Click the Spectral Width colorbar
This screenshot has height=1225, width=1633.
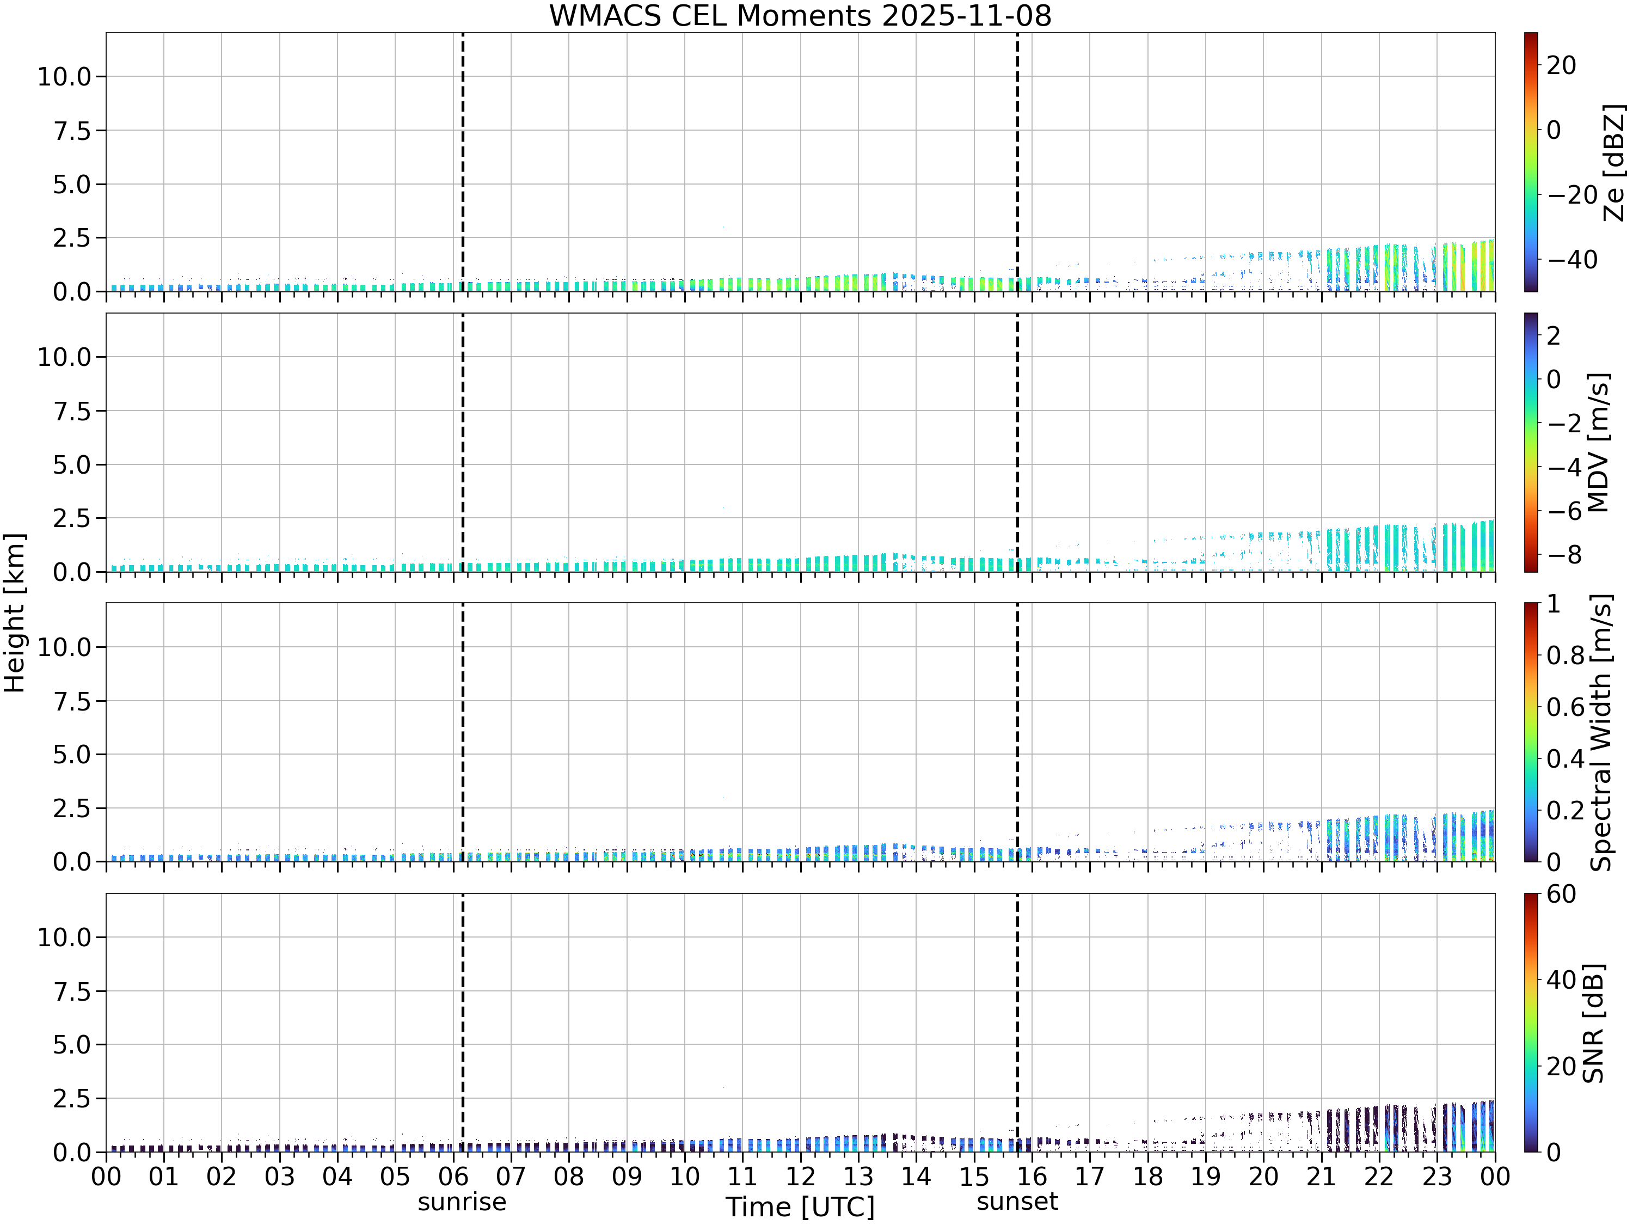coord(1531,732)
